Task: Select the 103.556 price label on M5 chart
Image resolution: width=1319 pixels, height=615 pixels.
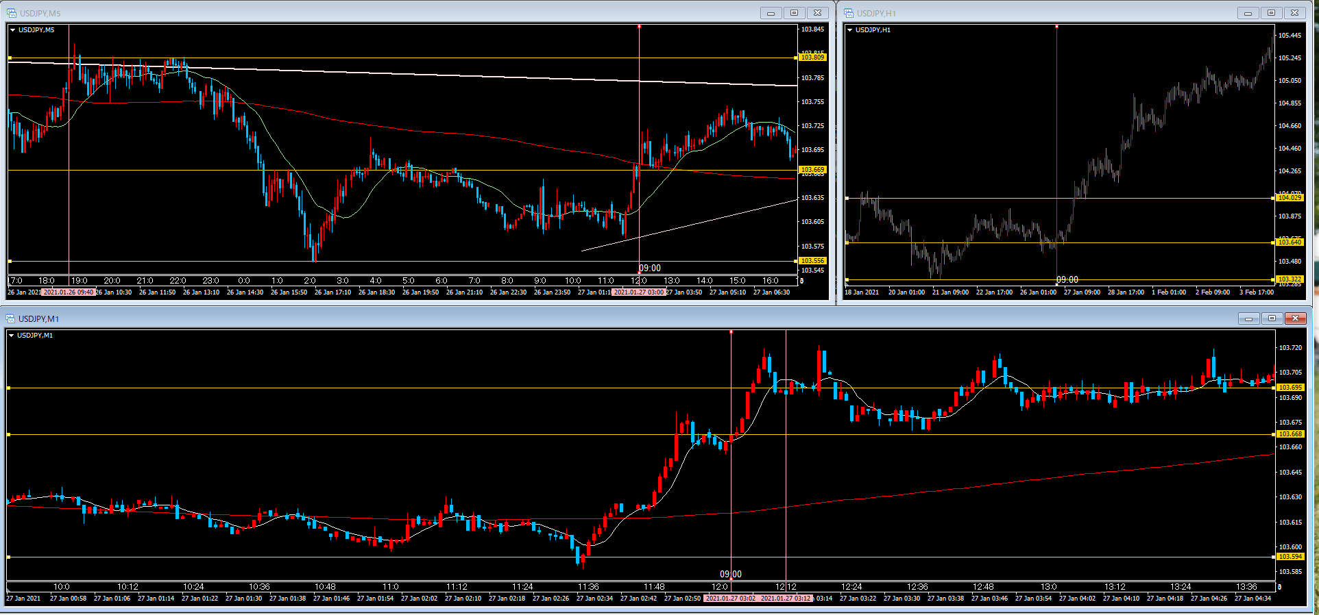Action: coord(812,261)
